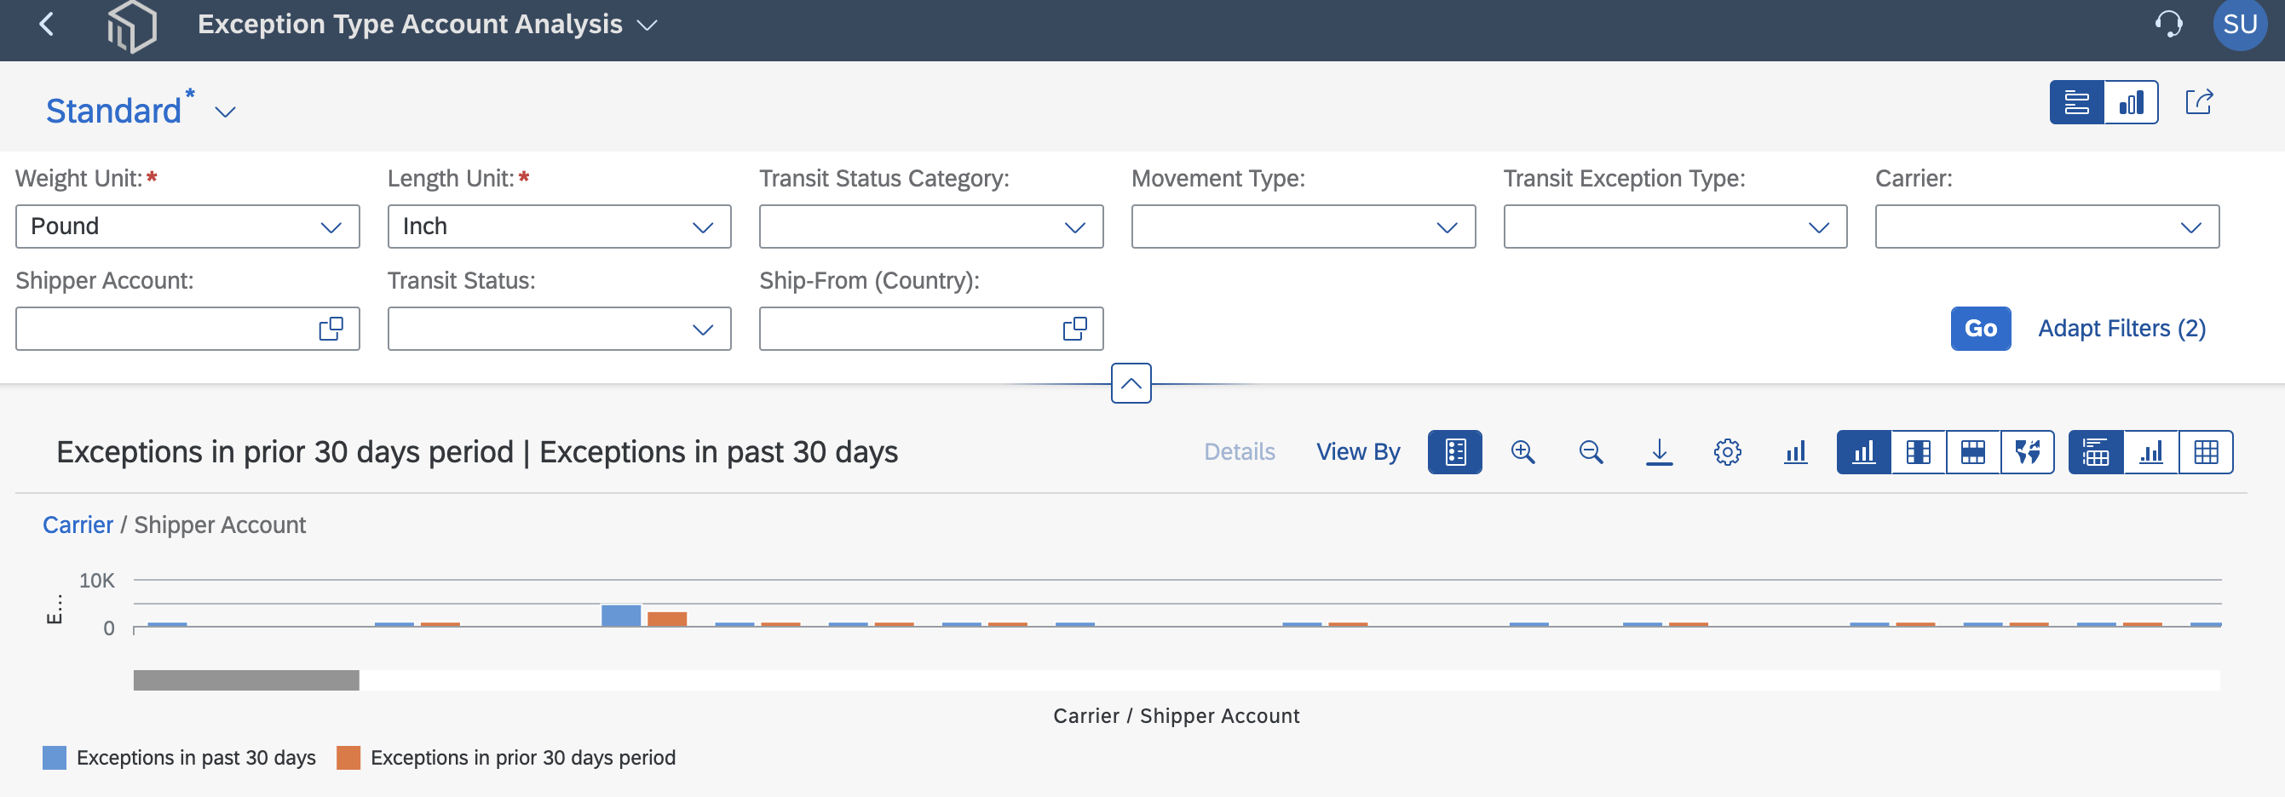Screen dimensions: 2285x797
Task: Click the Standard variant title
Action: [113, 111]
